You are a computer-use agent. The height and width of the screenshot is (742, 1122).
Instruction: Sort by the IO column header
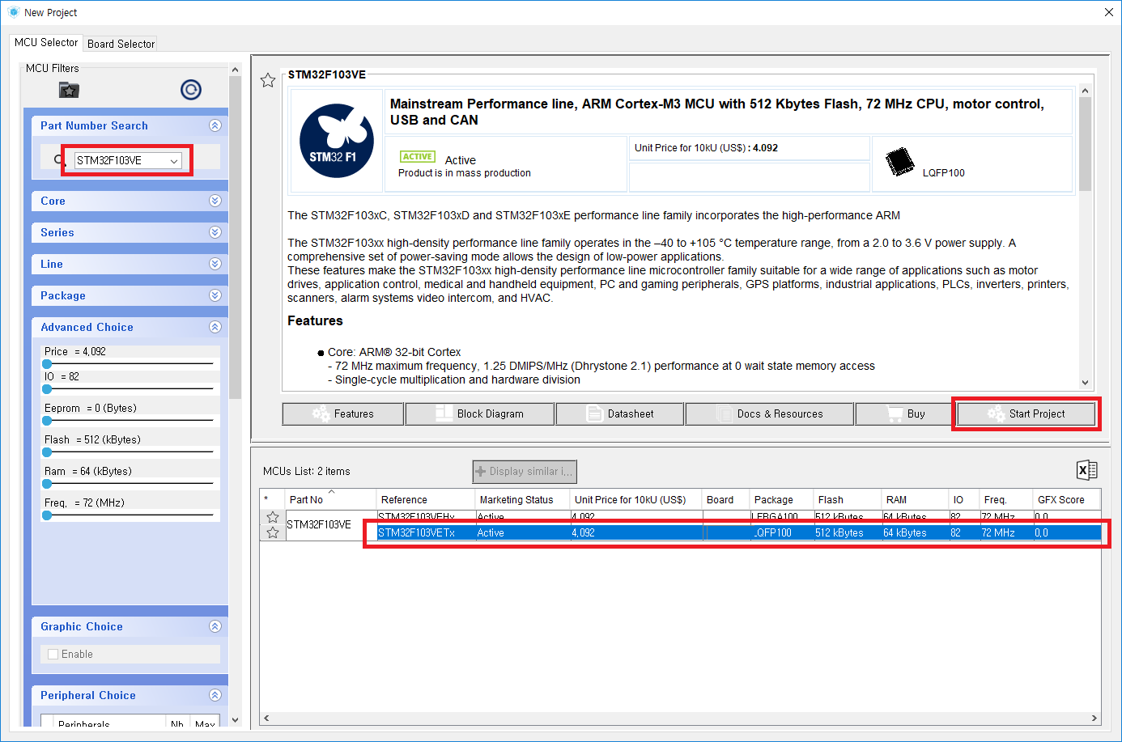tap(963, 499)
